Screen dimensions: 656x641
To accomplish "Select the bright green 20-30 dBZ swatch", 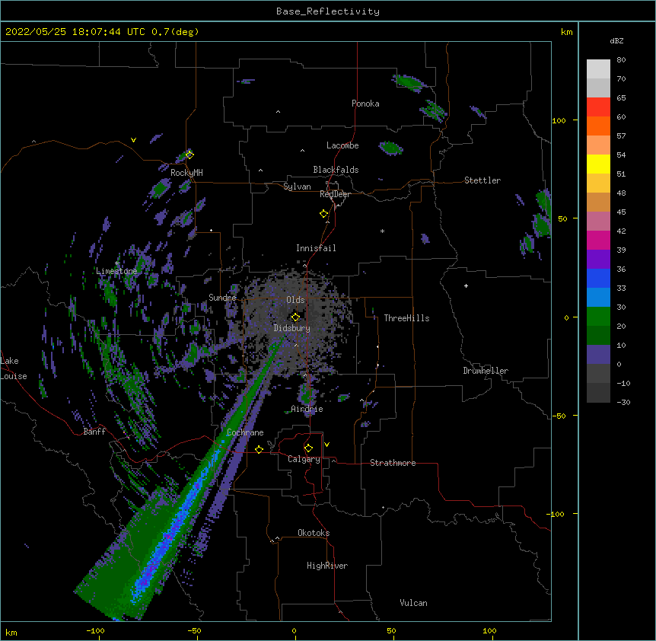I will (x=598, y=317).
